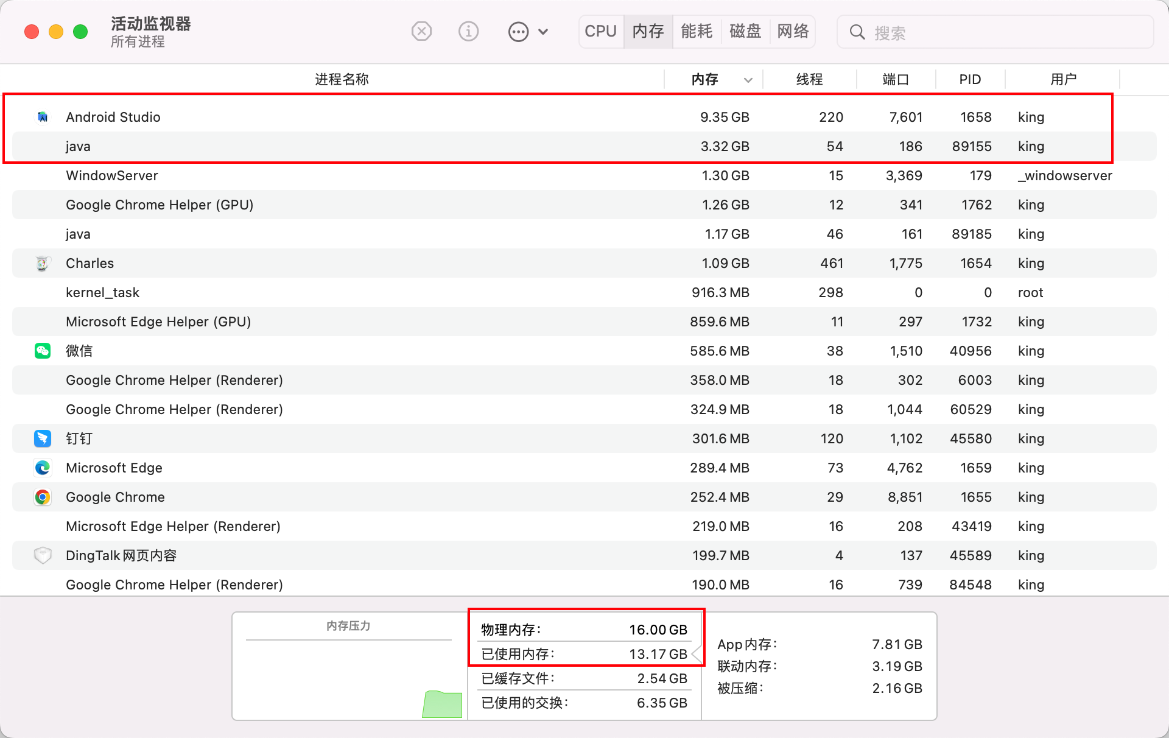1169x738 pixels.
Task: Click the 9.35 GB memory value
Action: coord(725,117)
